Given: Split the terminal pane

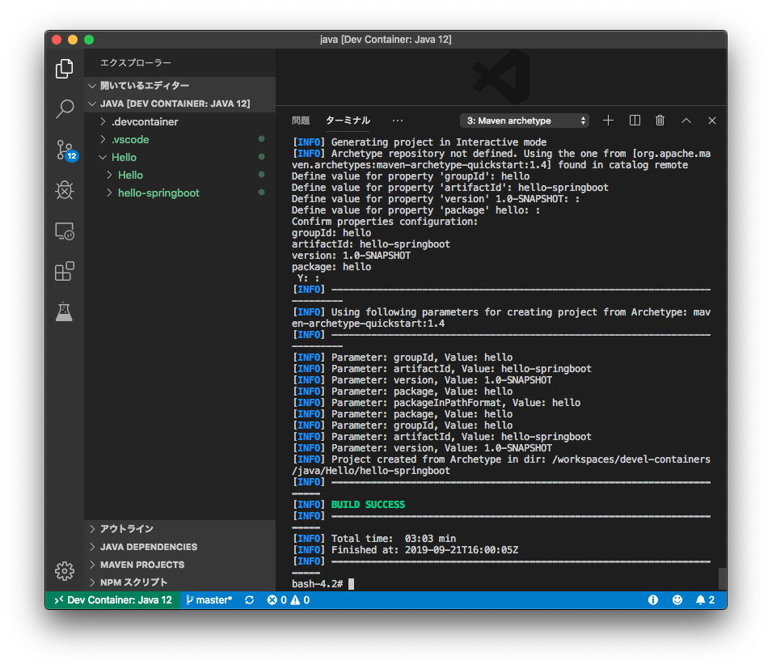Looking at the screenshot, I should pos(635,121).
